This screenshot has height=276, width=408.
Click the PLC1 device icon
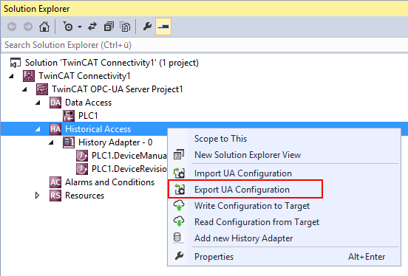[x=69, y=116]
